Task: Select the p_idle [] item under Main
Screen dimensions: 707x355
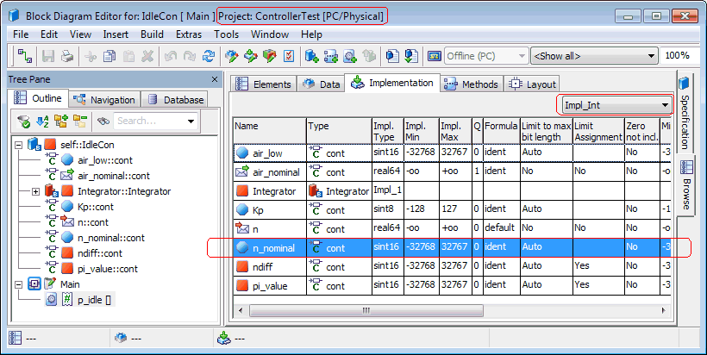Action: tap(94, 300)
